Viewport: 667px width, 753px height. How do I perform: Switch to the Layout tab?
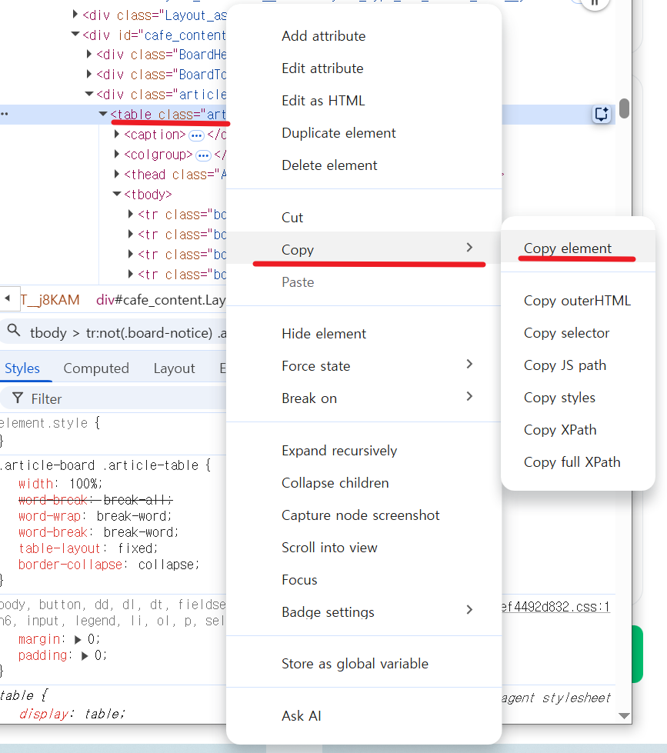click(x=175, y=368)
